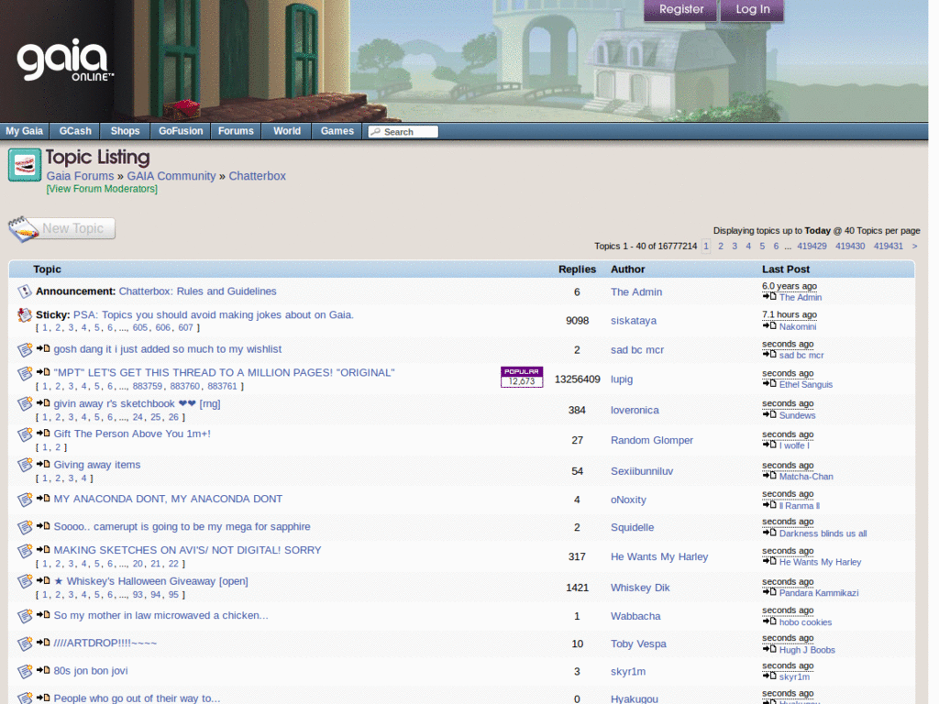Click the red stamp icon beside Topic Listing

point(25,163)
